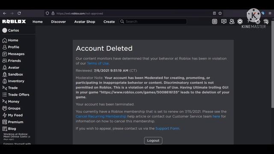Open the Home tab in top navigation
Viewport: 274px width, 154px height.
pyautogui.click(x=38, y=22)
